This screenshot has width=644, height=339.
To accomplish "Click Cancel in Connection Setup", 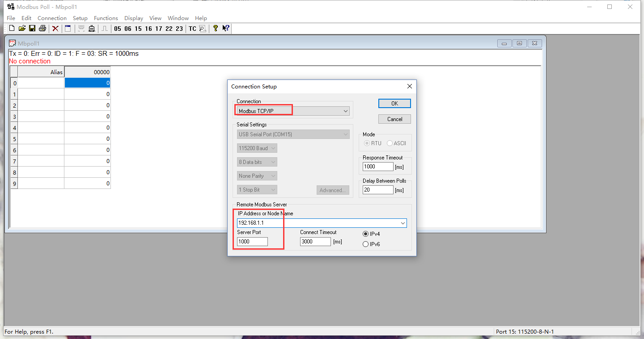I will [394, 119].
